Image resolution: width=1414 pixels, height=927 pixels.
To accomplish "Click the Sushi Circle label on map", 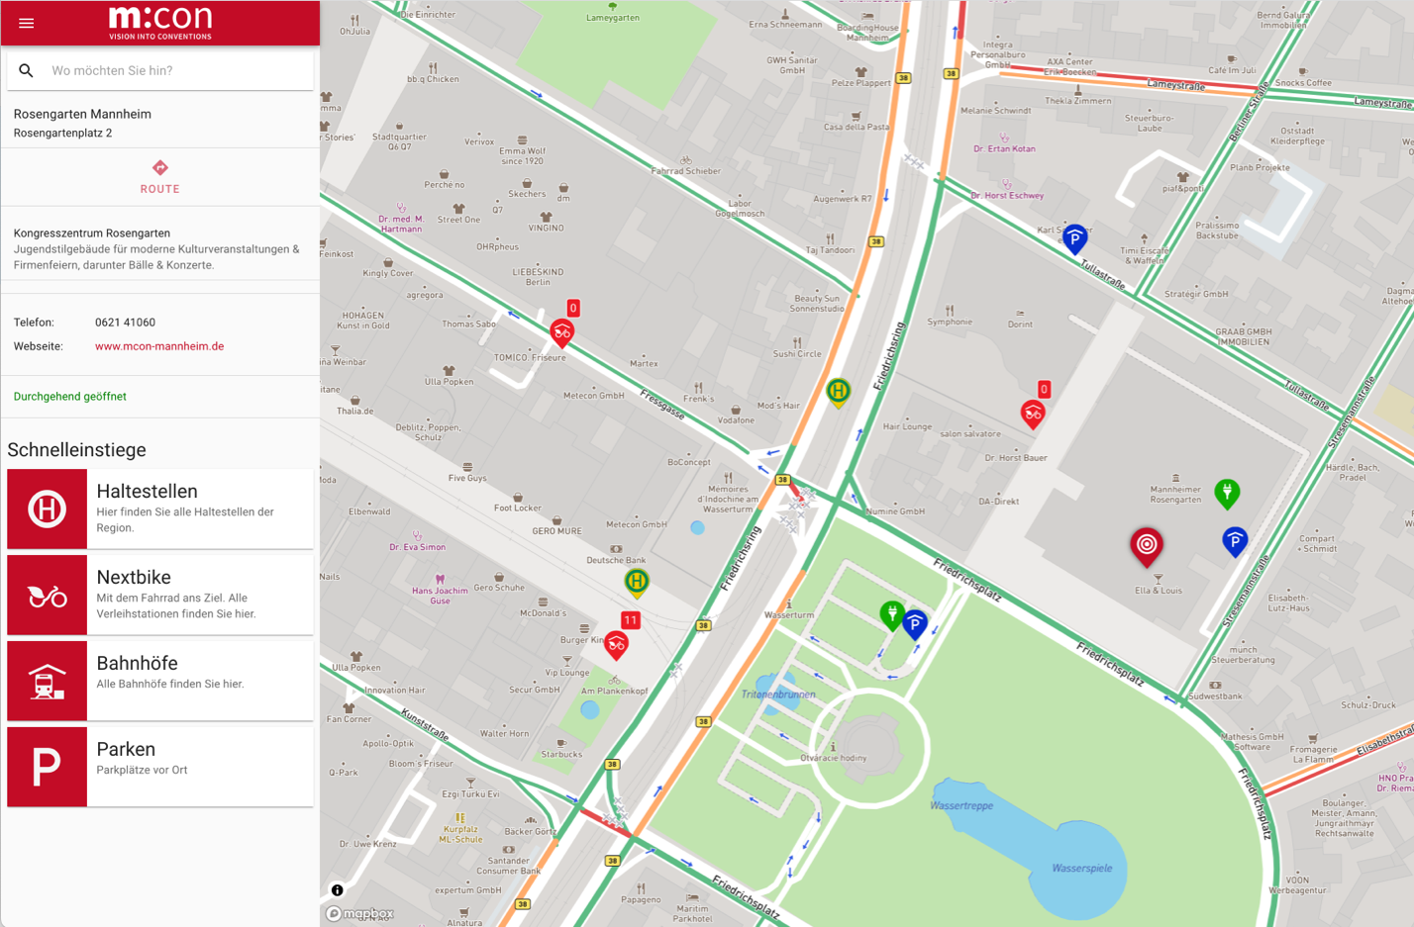I will tap(797, 353).
